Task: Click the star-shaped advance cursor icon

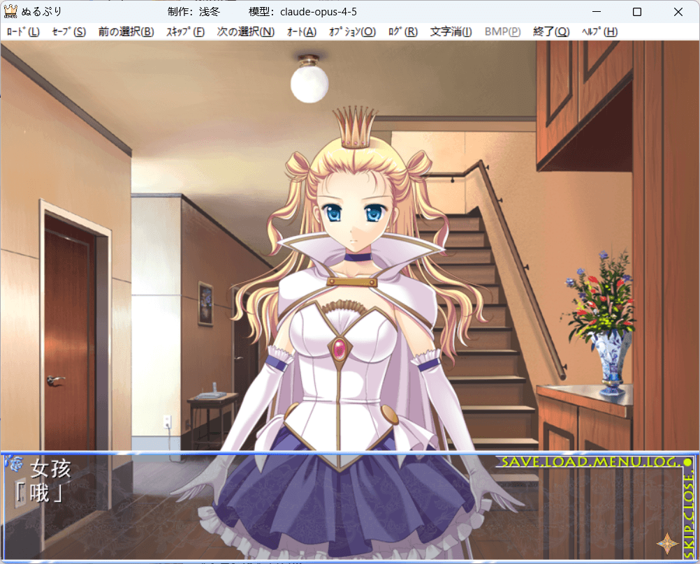Action: point(668,544)
